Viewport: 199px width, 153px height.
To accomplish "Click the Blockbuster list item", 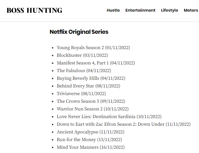I will (82, 55).
